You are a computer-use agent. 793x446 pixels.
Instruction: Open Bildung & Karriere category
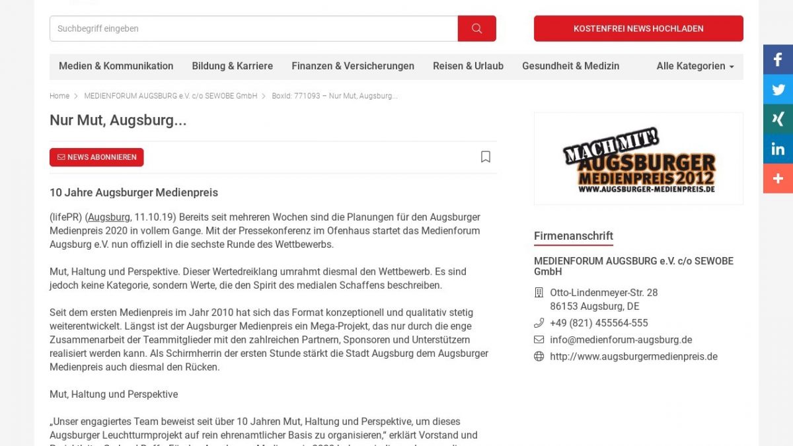(x=233, y=66)
